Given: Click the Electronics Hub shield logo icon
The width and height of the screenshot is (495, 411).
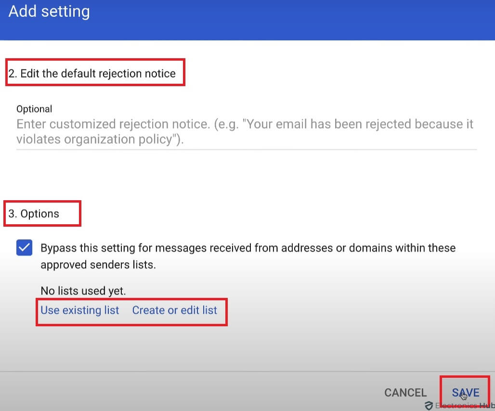Looking at the screenshot, I should point(429,406).
